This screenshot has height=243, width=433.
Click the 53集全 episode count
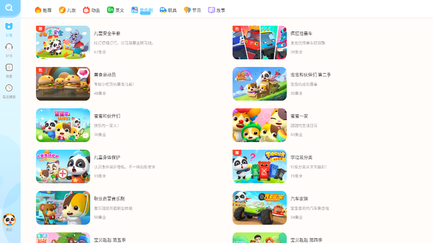coord(297,134)
